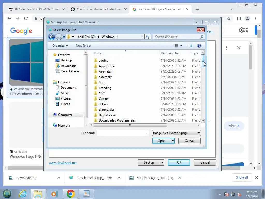Click the horizontal scrollbar in file list
Image resolution: width=265 pixels, height=199 pixels.
click(x=130, y=125)
